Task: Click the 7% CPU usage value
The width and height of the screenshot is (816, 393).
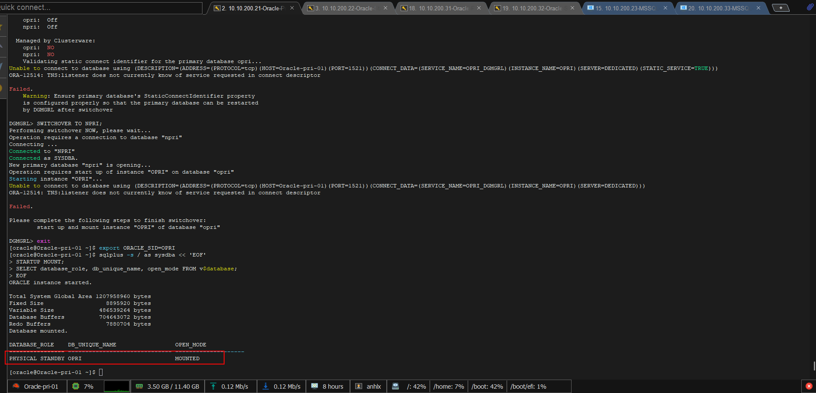Action: click(89, 387)
